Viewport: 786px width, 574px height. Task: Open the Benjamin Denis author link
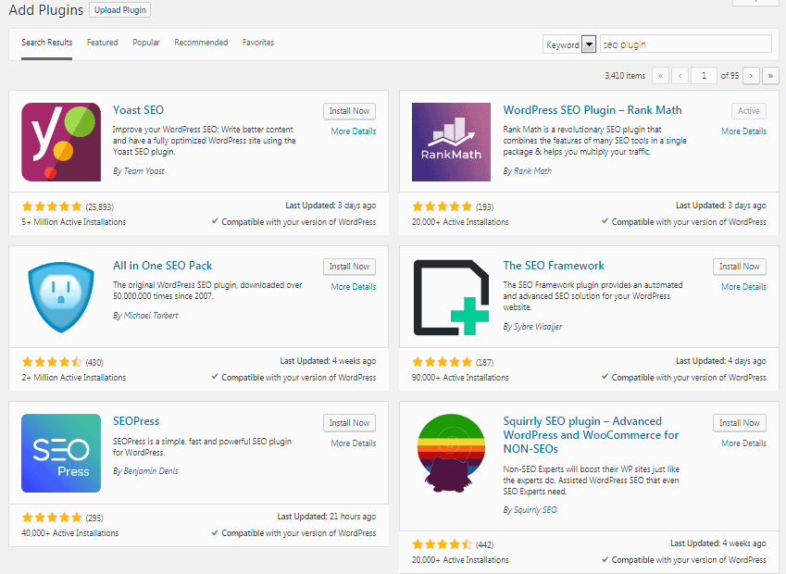tap(151, 470)
